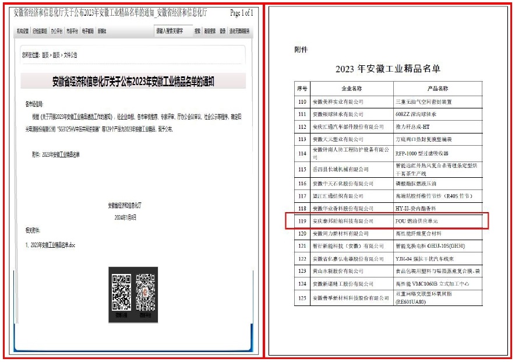Screen dimensions: 515x362
Task: Click the 安庆泰邦船舶科技有限公司 cell
Action: coord(352,221)
